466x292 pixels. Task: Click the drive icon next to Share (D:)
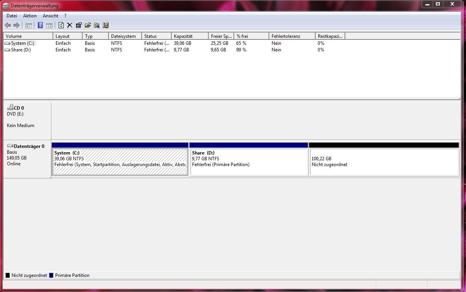(7, 50)
